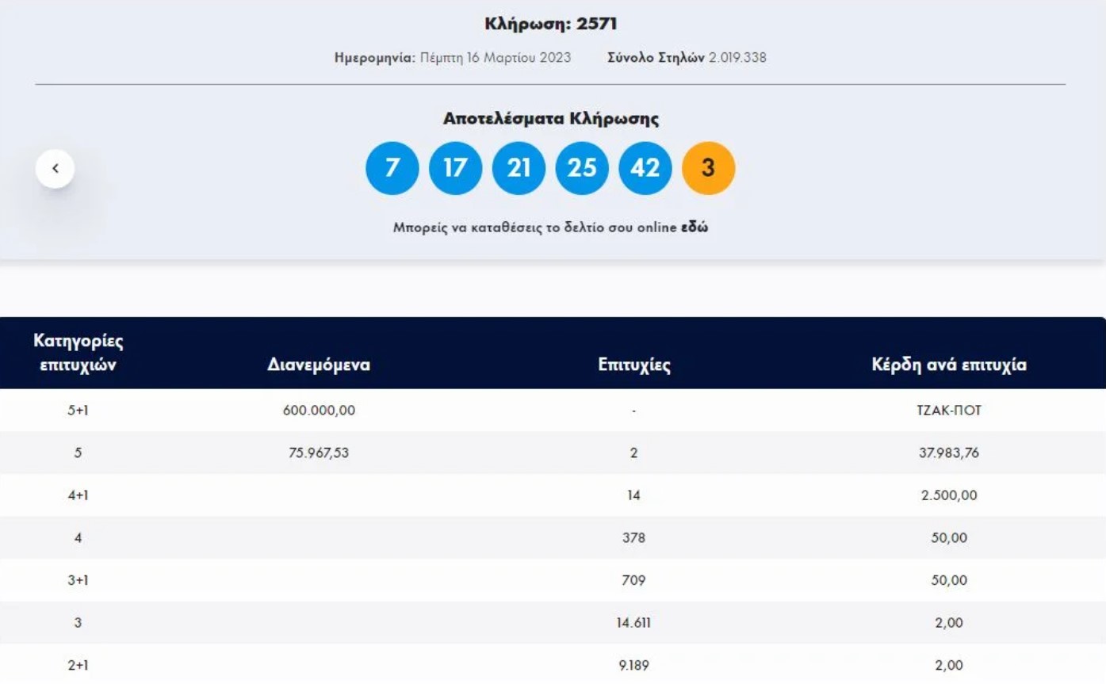Viewport: 1106px width, 684px height.
Task: Expand the 5+1 ΤΖΑΚ-ΠΟΤ prize row
Action: pyautogui.click(x=553, y=411)
